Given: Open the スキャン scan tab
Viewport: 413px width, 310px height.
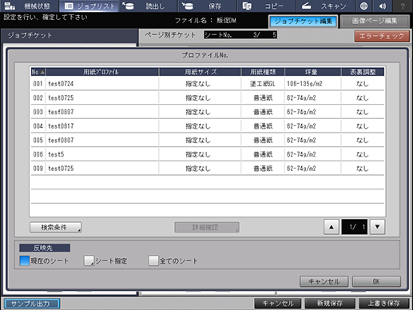Looking at the screenshot, I should [x=325, y=6].
